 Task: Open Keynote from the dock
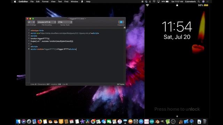pos(125,122)
